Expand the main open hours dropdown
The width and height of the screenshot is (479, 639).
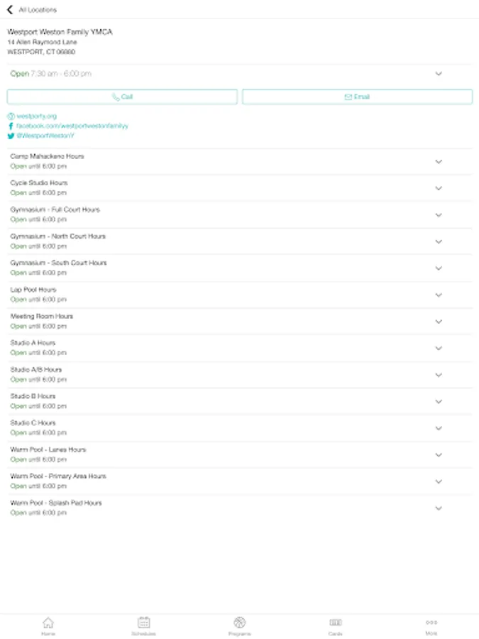(x=439, y=74)
